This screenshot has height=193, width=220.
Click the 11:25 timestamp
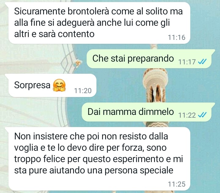pos(177,184)
